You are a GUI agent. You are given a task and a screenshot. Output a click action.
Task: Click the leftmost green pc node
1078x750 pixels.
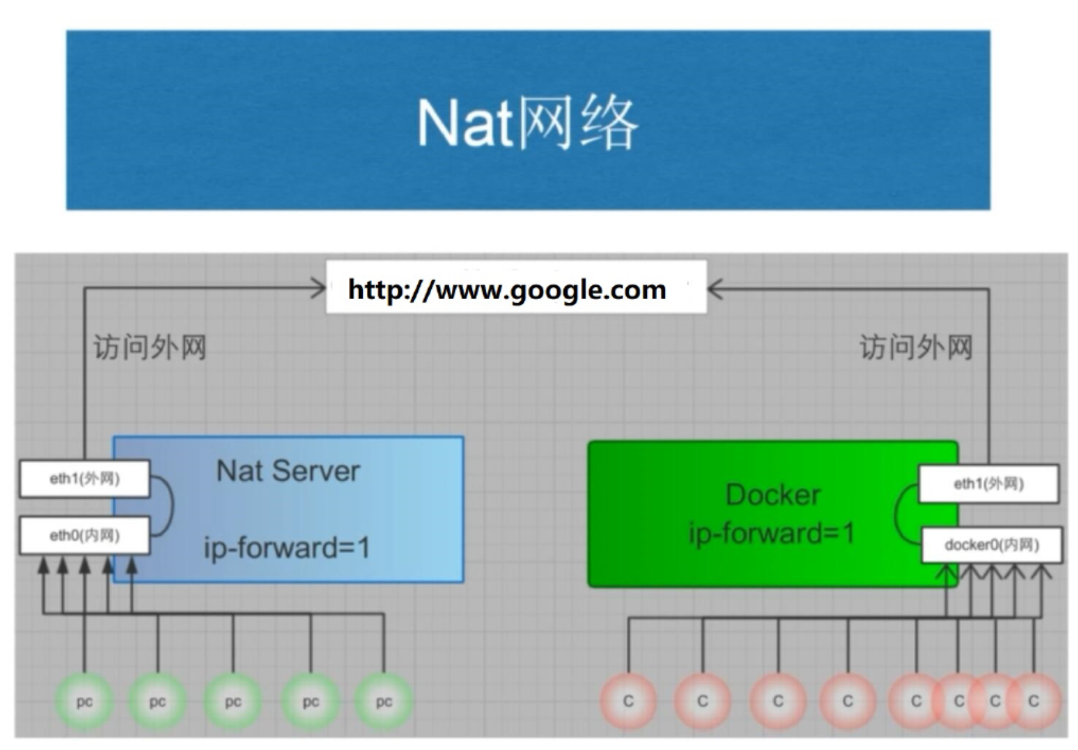(x=84, y=702)
